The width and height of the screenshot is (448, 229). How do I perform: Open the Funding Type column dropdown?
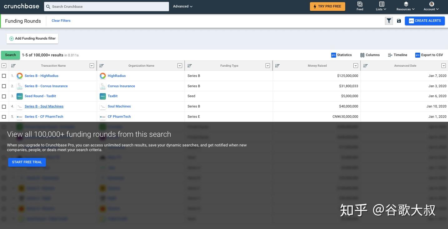[268, 66]
